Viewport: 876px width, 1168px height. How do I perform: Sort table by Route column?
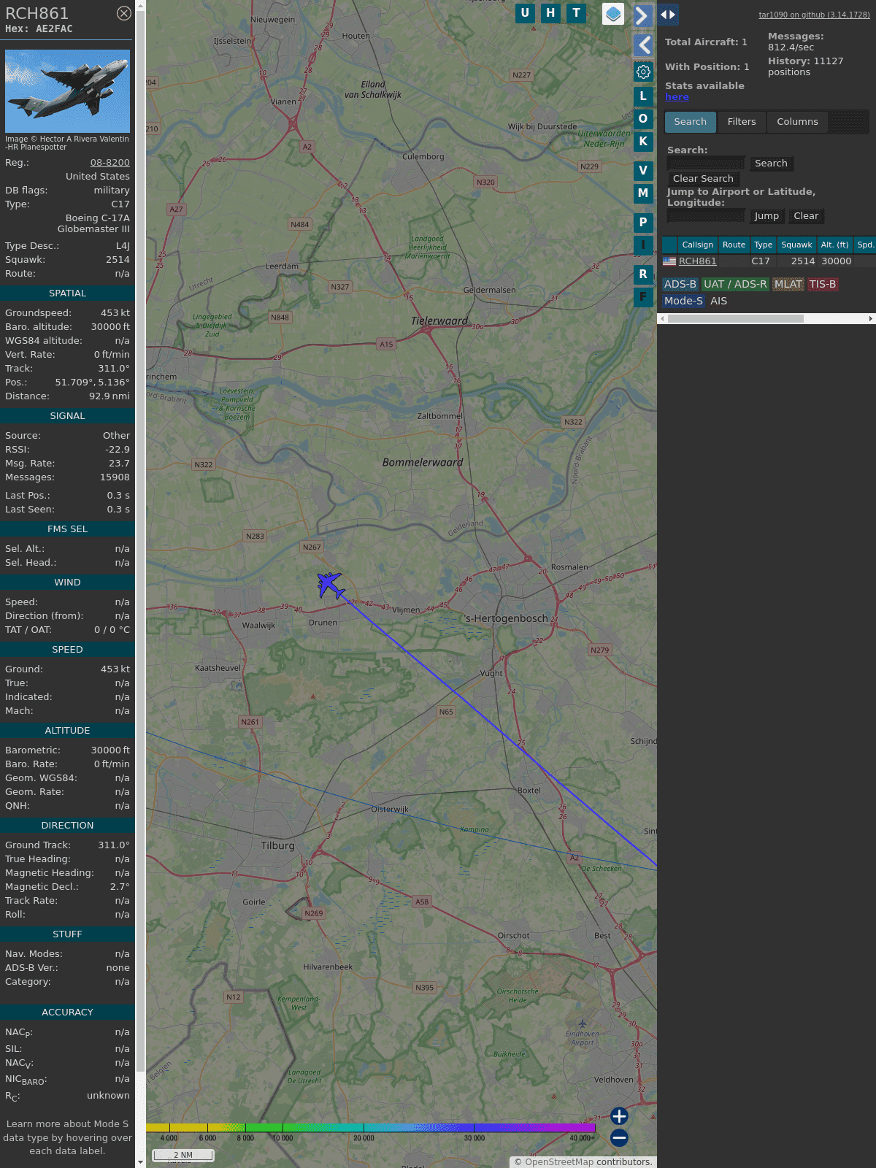734,245
